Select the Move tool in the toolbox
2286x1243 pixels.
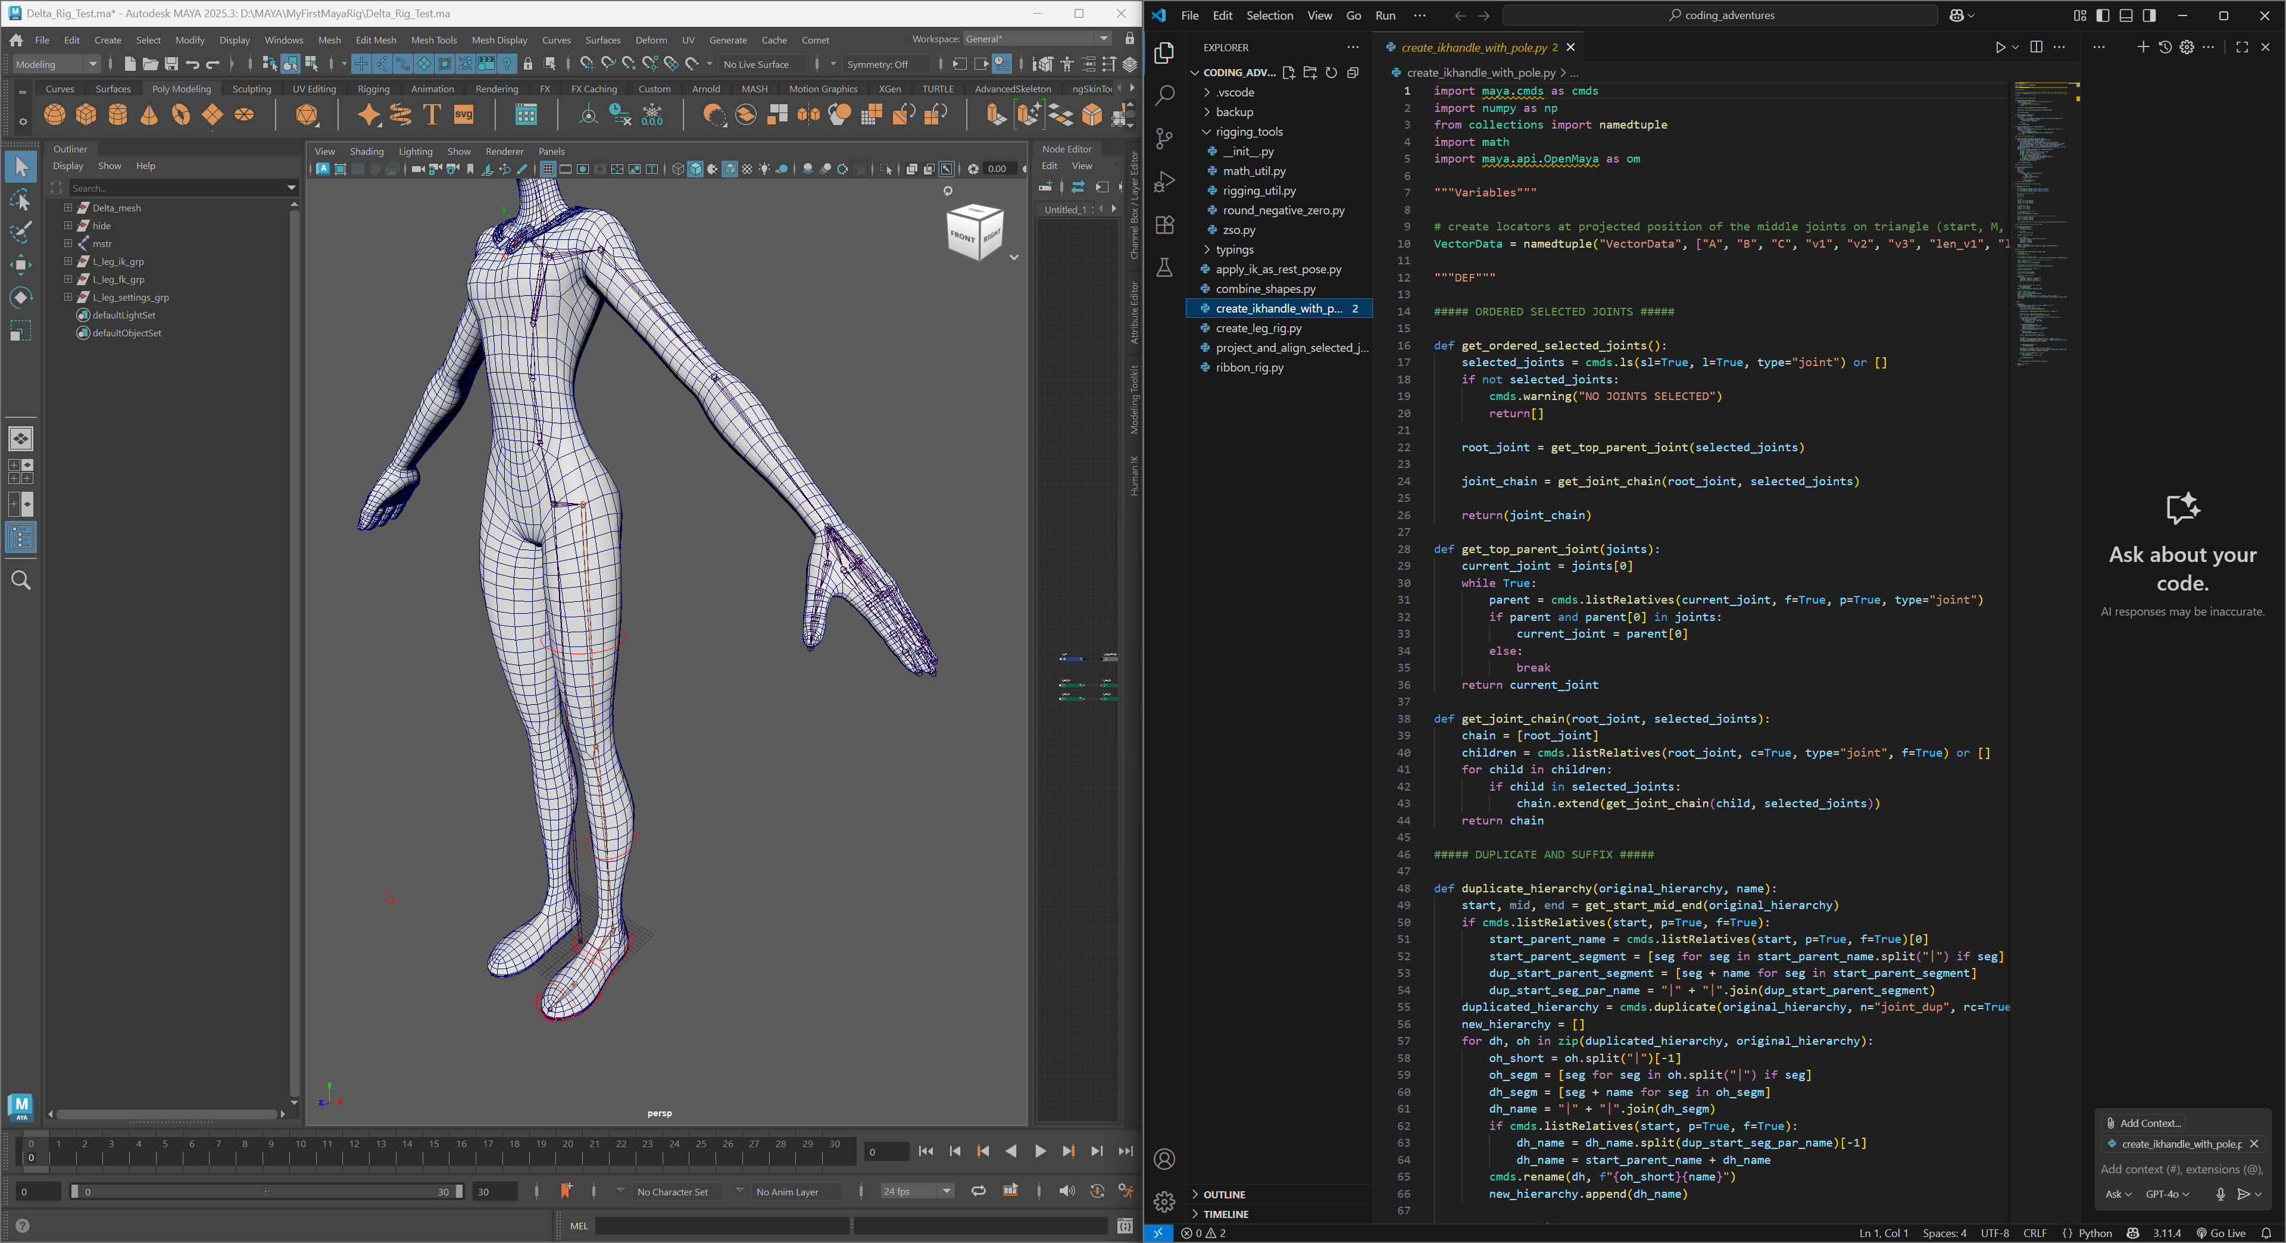(20, 264)
